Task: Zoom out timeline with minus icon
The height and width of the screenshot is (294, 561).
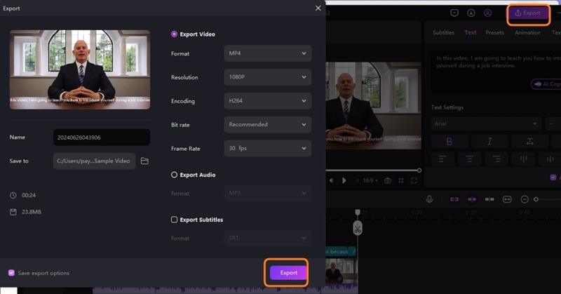Action: pos(525,199)
